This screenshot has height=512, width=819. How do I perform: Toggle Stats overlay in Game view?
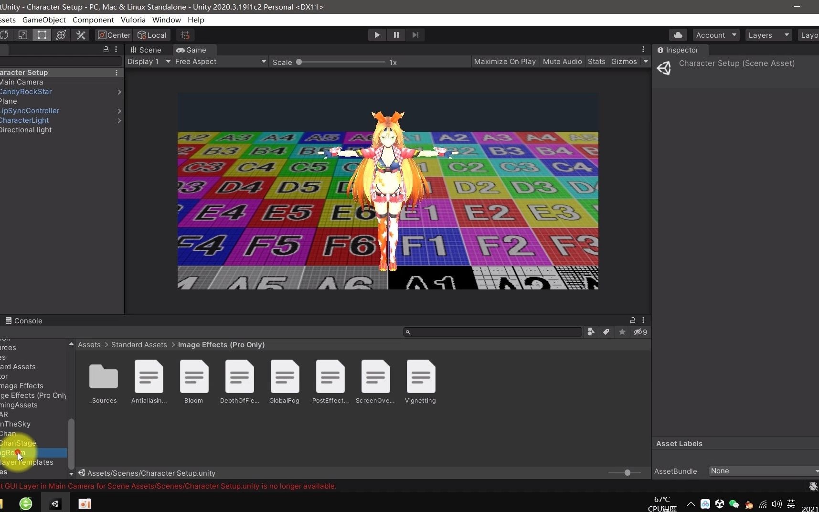coord(596,62)
